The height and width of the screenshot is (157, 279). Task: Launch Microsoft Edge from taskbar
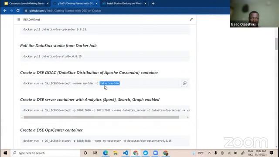click(x=105, y=153)
